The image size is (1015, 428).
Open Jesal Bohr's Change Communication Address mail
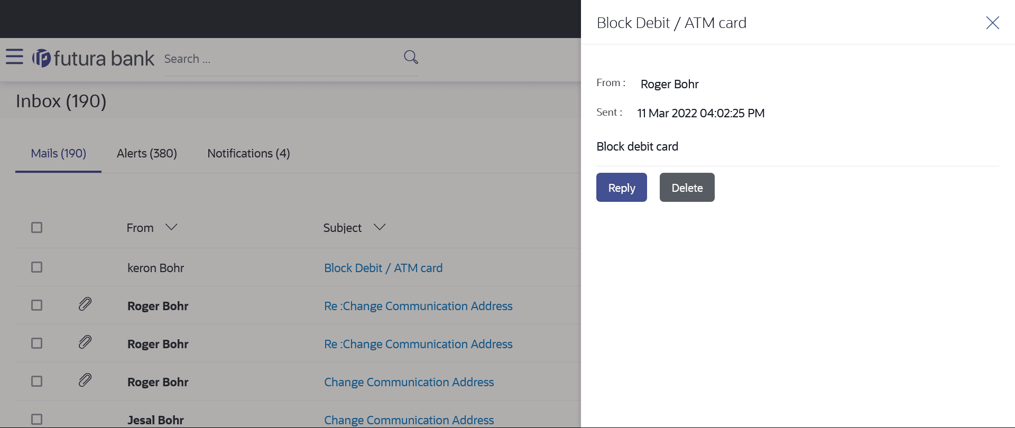[x=409, y=420]
